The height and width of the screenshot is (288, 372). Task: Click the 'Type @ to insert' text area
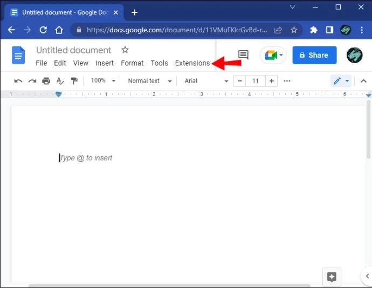86,158
